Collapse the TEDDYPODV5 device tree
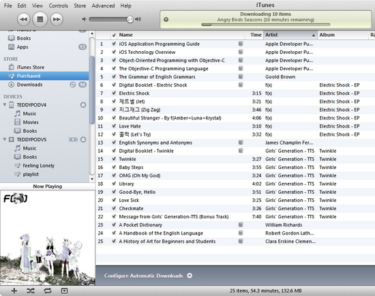The height and width of the screenshot is (296, 375). pyautogui.click(x=4, y=139)
